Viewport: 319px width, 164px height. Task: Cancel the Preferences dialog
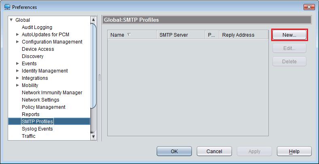[214, 152]
